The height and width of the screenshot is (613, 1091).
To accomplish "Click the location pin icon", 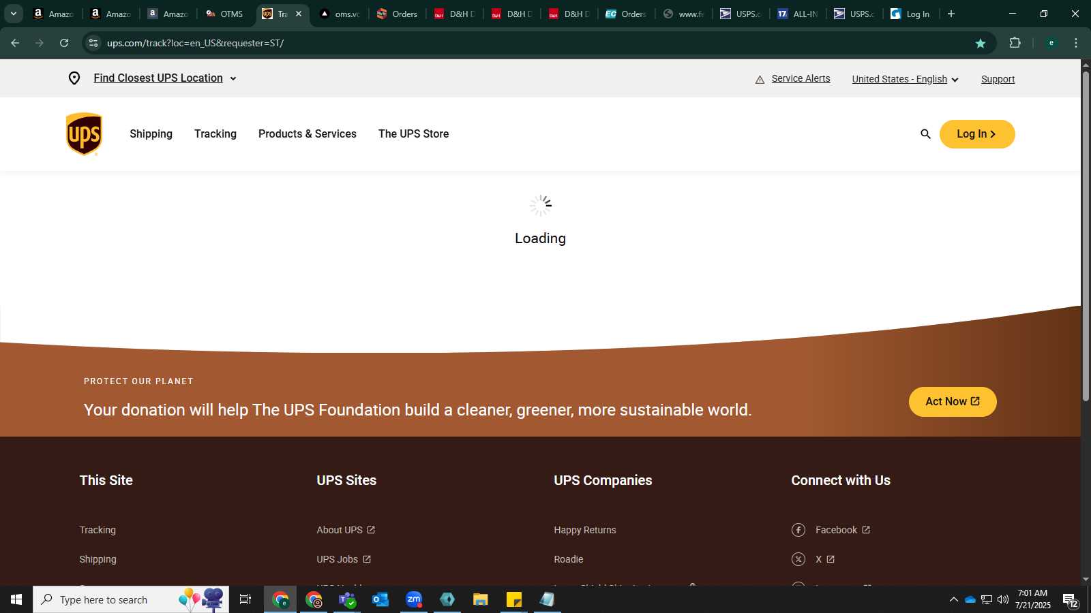I will 74,78.
